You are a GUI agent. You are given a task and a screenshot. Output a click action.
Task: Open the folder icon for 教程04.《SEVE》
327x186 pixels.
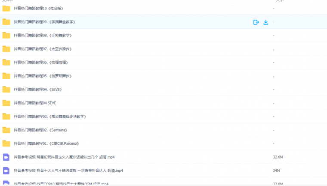6,89
